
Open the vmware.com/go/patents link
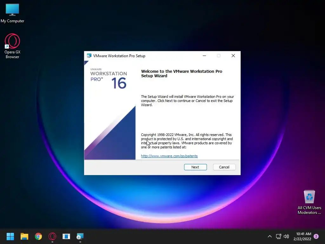pos(169,156)
